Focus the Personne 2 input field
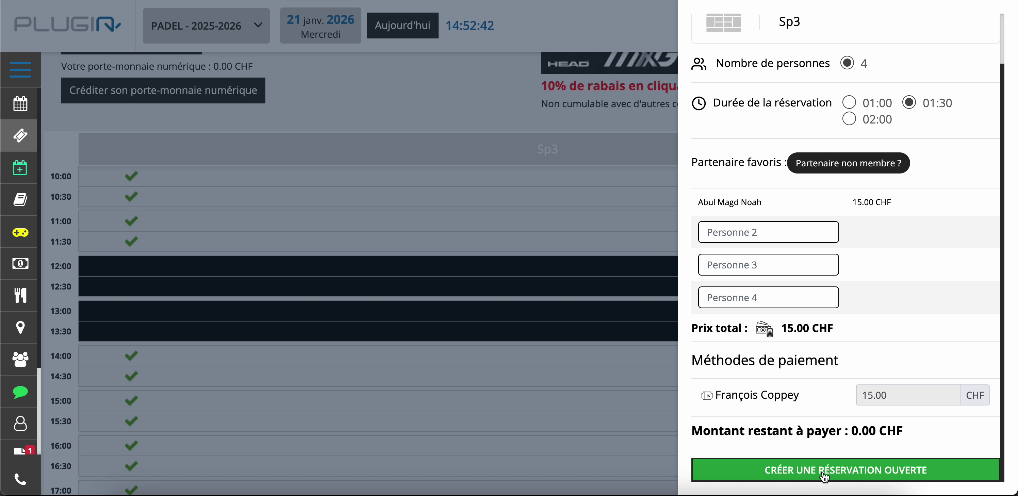Image resolution: width=1018 pixels, height=496 pixels. [768, 232]
